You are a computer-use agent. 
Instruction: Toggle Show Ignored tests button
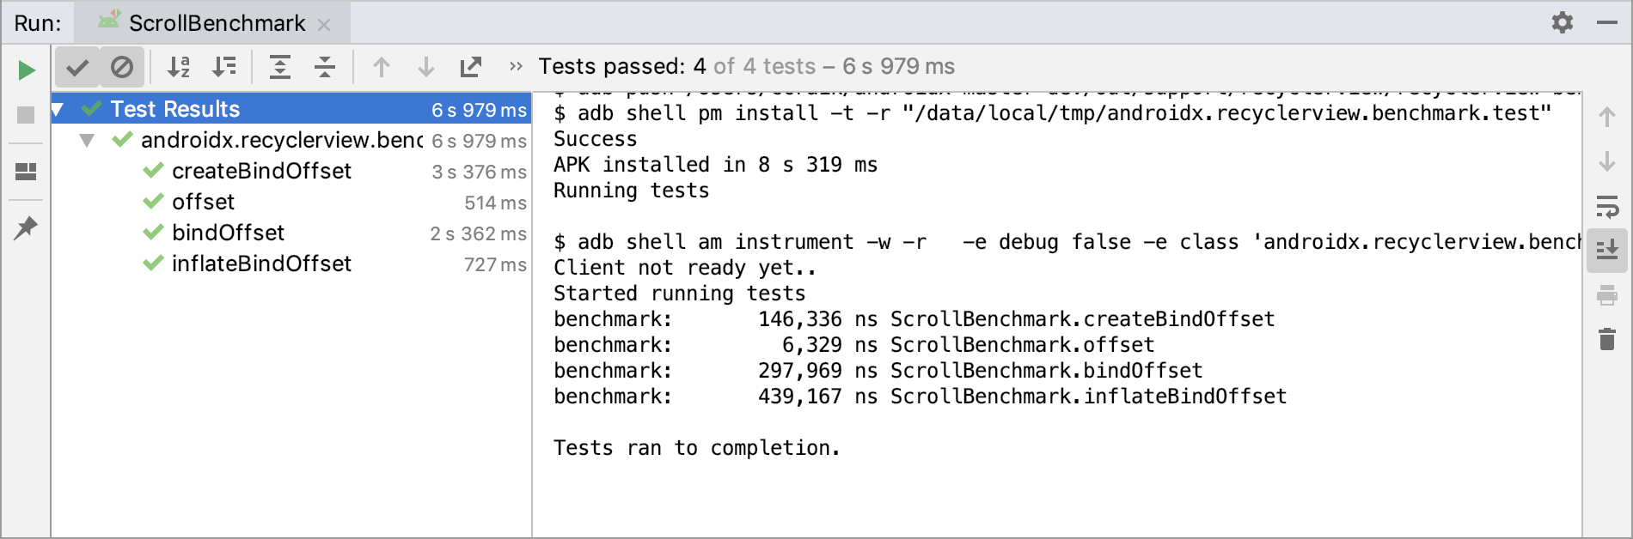coord(122,67)
